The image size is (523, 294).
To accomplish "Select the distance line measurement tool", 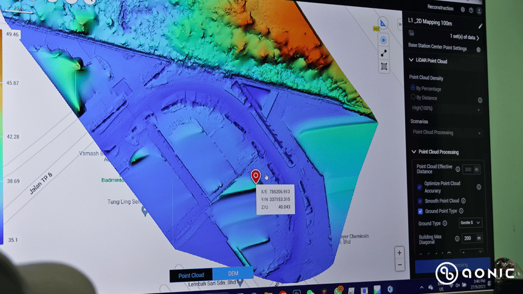I will pyautogui.click(x=384, y=53).
